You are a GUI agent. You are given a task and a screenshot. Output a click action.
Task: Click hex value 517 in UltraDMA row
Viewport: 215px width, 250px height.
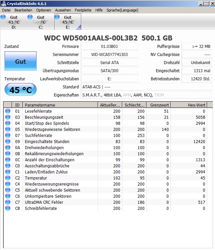pos(202,202)
